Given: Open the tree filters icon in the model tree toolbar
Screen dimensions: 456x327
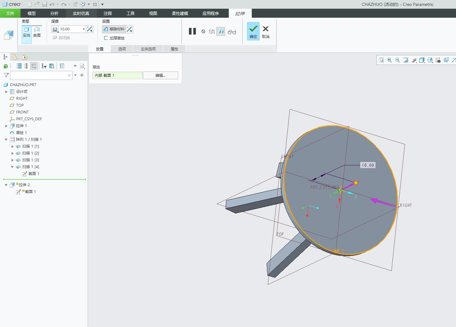Looking at the screenshot, I should (x=44, y=66).
